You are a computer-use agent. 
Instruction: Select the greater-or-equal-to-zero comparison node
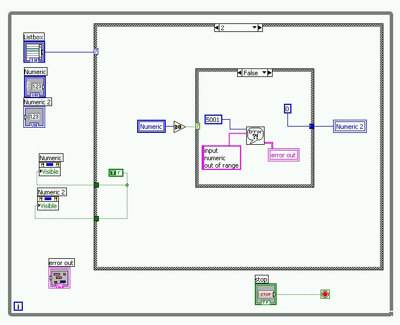(179, 127)
